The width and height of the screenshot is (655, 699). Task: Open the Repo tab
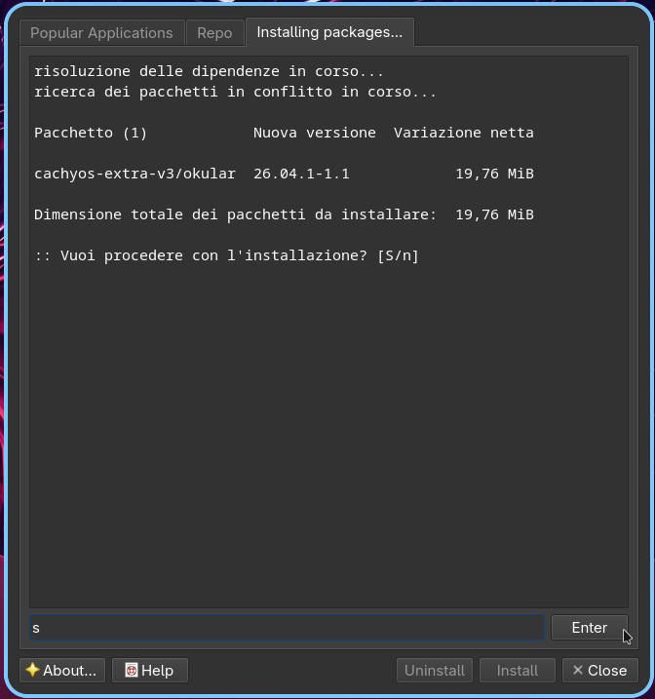(x=215, y=32)
